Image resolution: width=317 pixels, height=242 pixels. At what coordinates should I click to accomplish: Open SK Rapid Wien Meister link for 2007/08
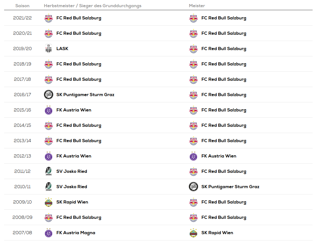(x=217, y=233)
